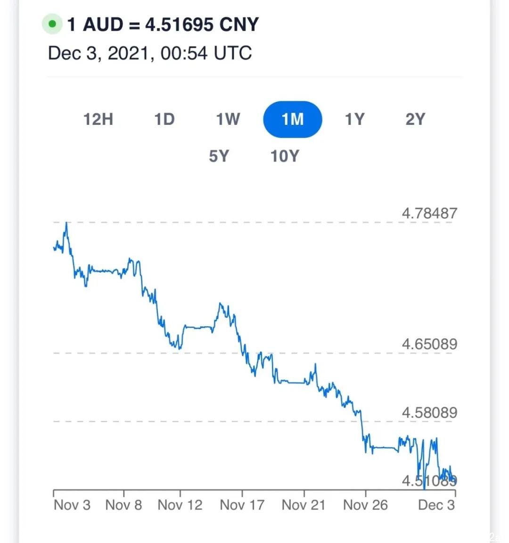Click the 4.65089 axis label
The image size is (509, 543).
429,344
